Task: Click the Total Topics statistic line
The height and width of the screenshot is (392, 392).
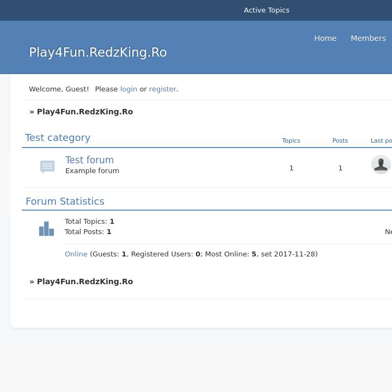Action: [x=89, y=222]
